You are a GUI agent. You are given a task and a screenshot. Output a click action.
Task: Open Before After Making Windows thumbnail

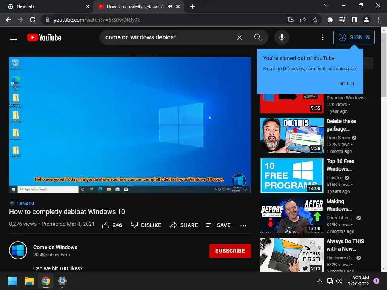click(291, 216)
